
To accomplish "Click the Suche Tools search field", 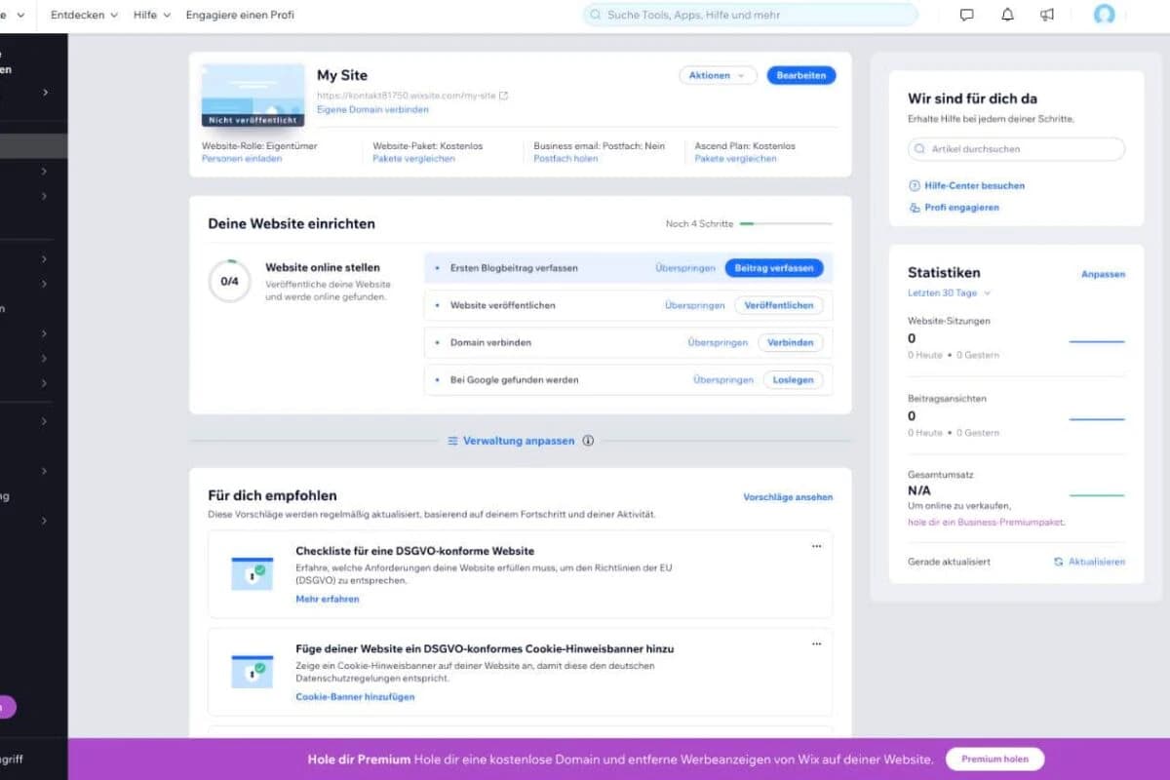I will [751, 15].
